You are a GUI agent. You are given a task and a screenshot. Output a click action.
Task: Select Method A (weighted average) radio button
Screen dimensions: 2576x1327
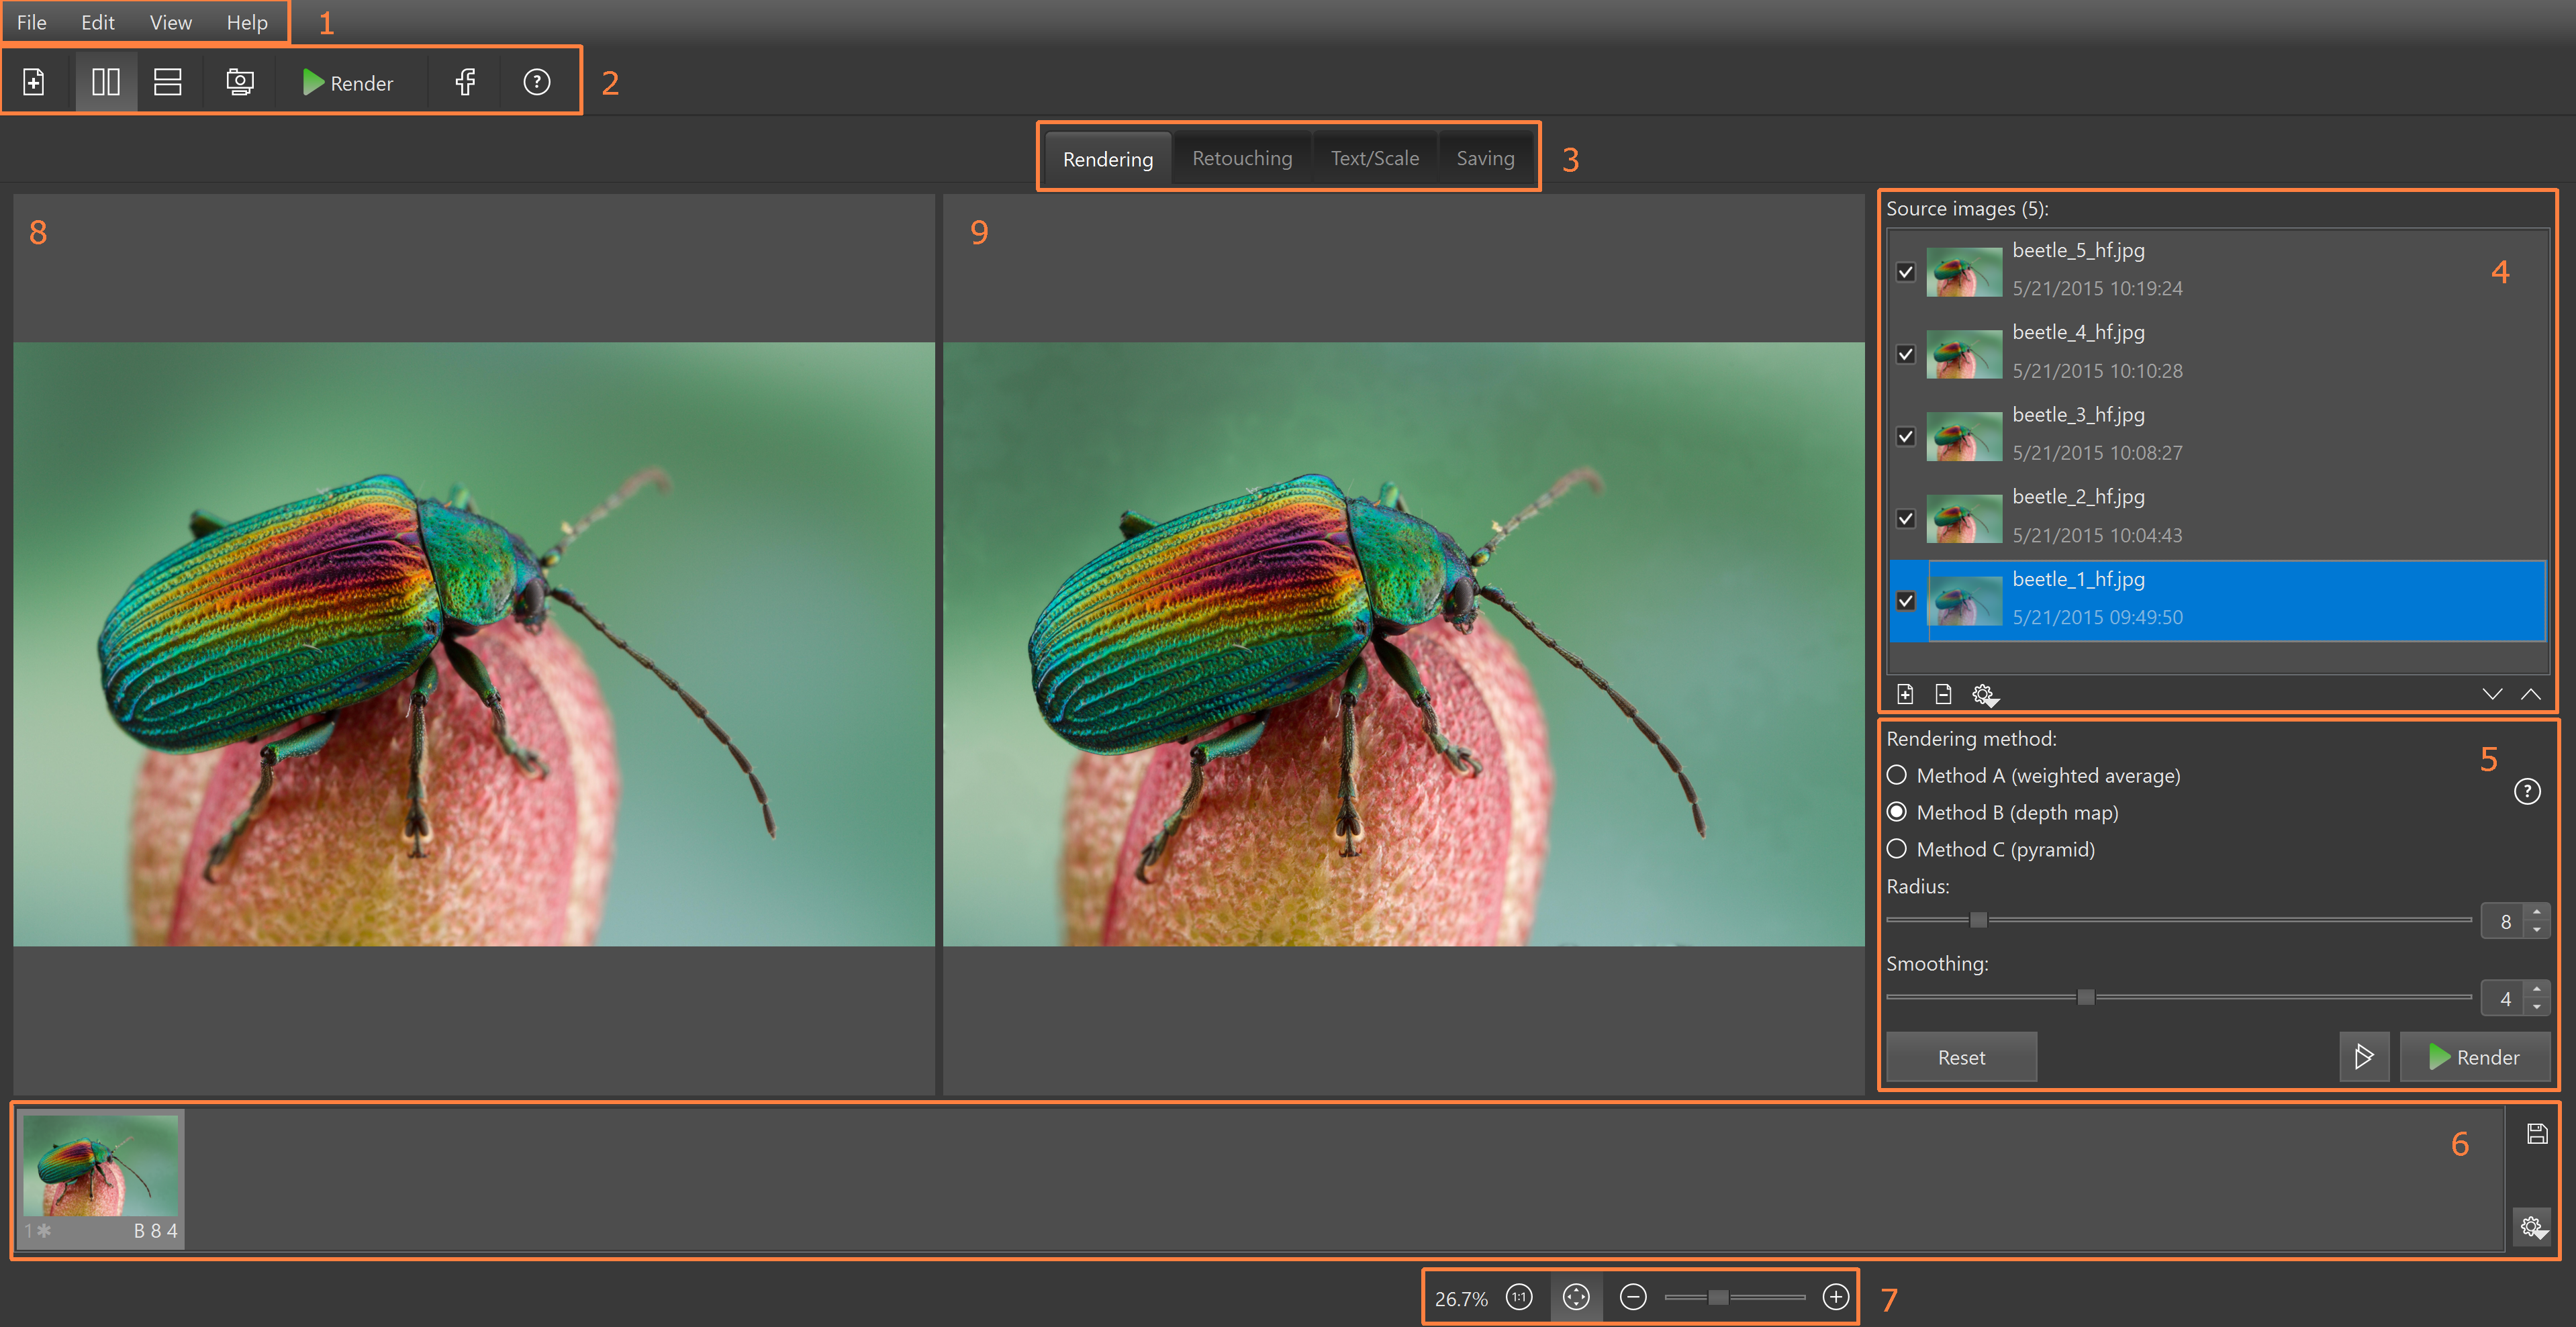[1896, 775]
